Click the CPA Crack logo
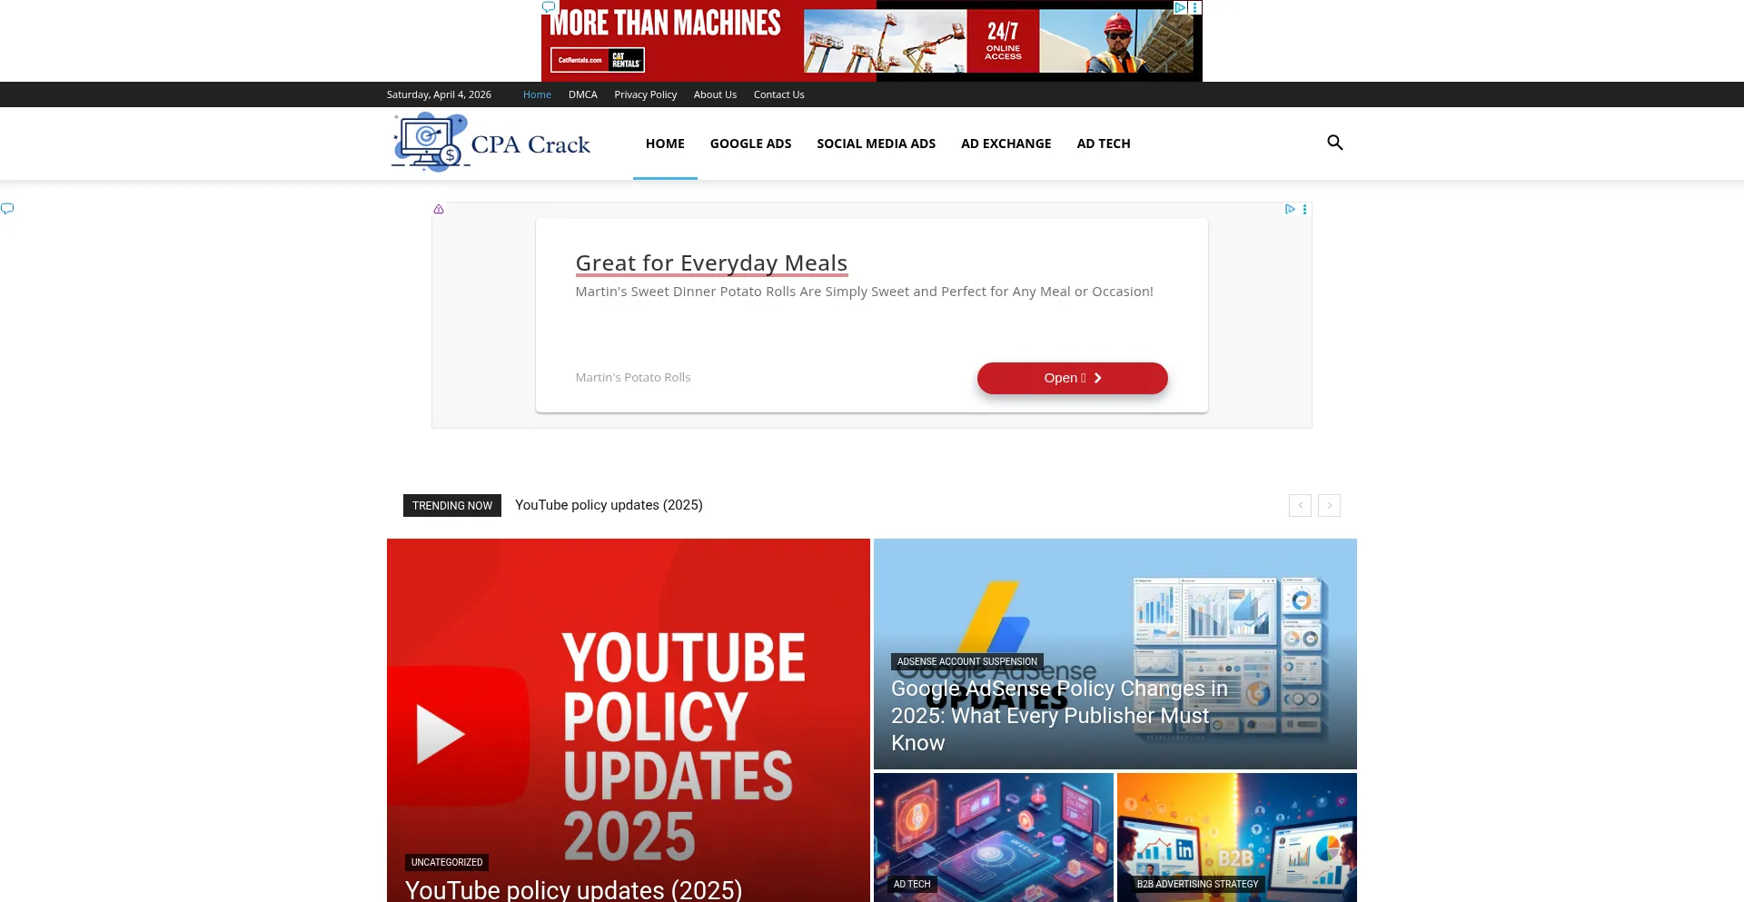 click(x=491, y=143)
